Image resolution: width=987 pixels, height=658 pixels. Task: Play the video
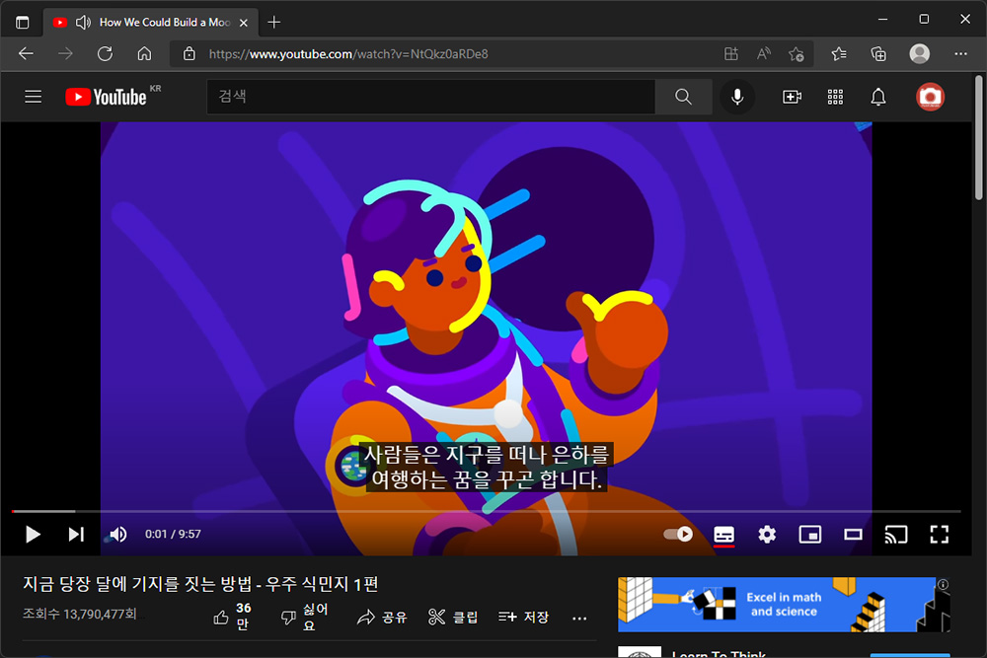(x=33, y=534)
